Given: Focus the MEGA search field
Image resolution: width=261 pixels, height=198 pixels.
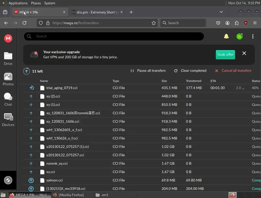Looking at the screenshot, I should coord(114,36).
